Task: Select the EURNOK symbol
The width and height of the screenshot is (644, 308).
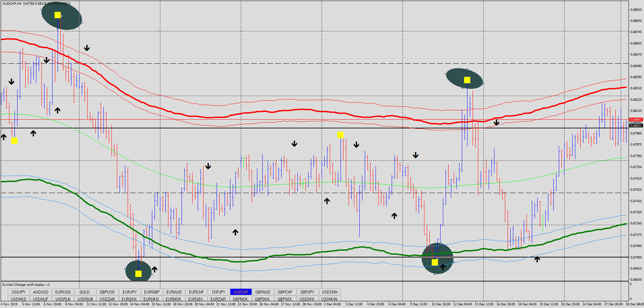Action: click(174, 299)
